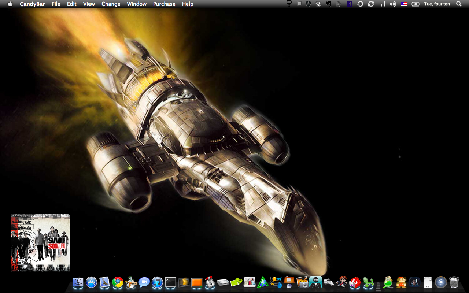Viewport: 469px width, 293px height.
Task: Open the green potion flask Dock icon
Action: (x=388, y=282)
